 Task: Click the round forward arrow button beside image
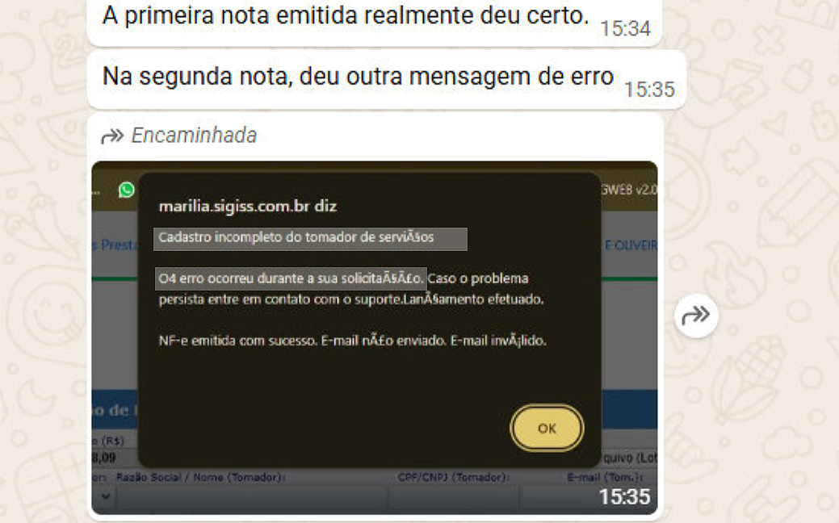point(695,316)
